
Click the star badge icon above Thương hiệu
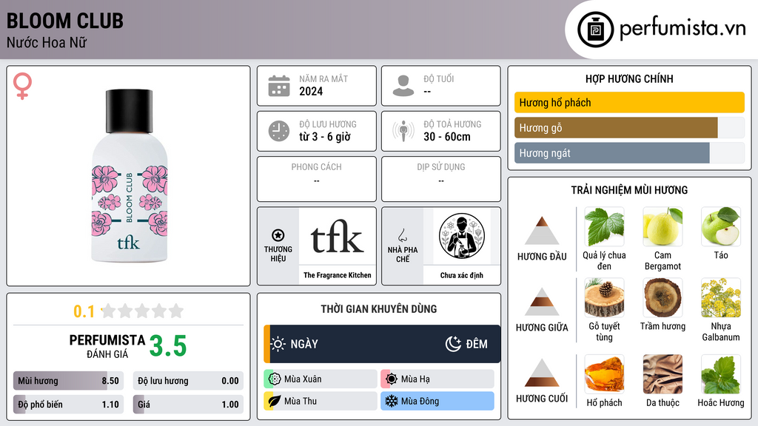(x=278, y=235)
